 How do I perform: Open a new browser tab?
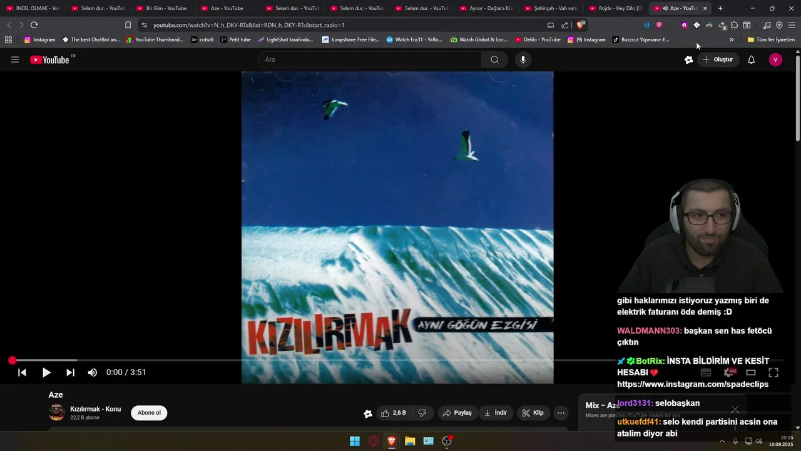(x=720, y=8)
